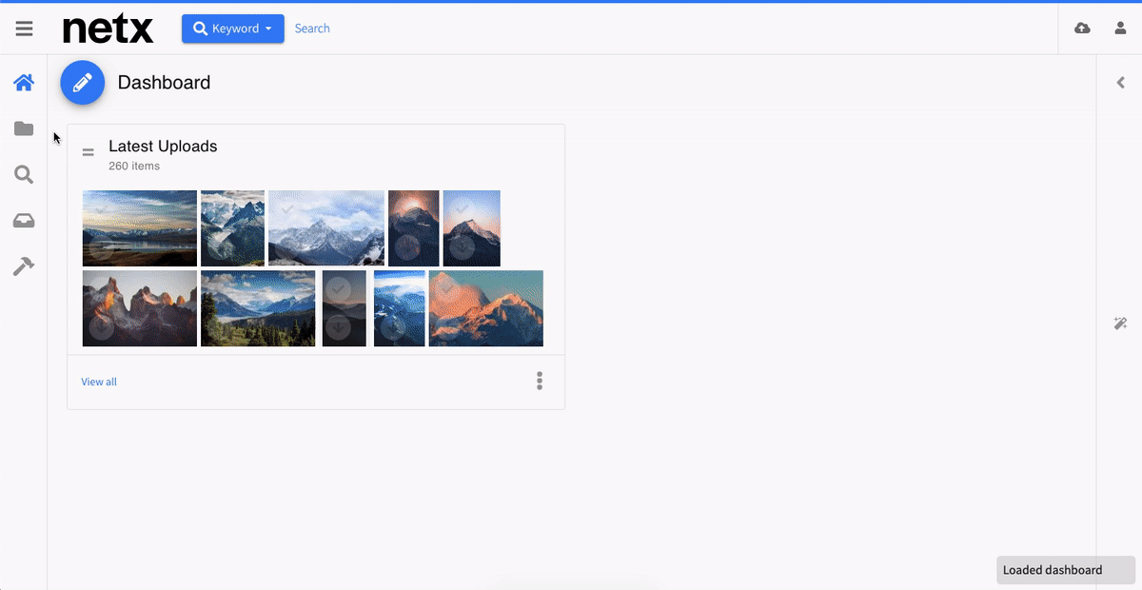Open the hamburger main menu
The height and width of the screenshot is (590, 1142).
pyautogui.click(x=24, y=29)
